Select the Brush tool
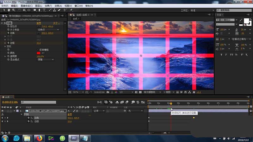This screenshot has width=253, height=142. 50,10
